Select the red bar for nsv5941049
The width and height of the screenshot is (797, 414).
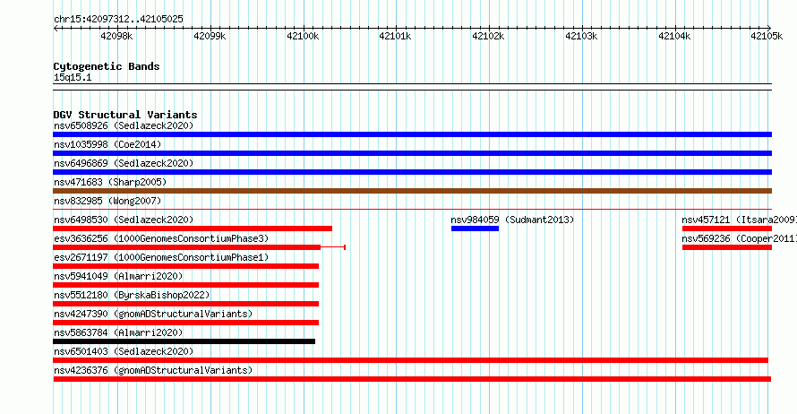(185, 285)
